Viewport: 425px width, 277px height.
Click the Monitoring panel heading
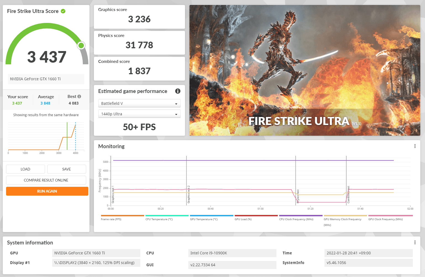[111, 147]
